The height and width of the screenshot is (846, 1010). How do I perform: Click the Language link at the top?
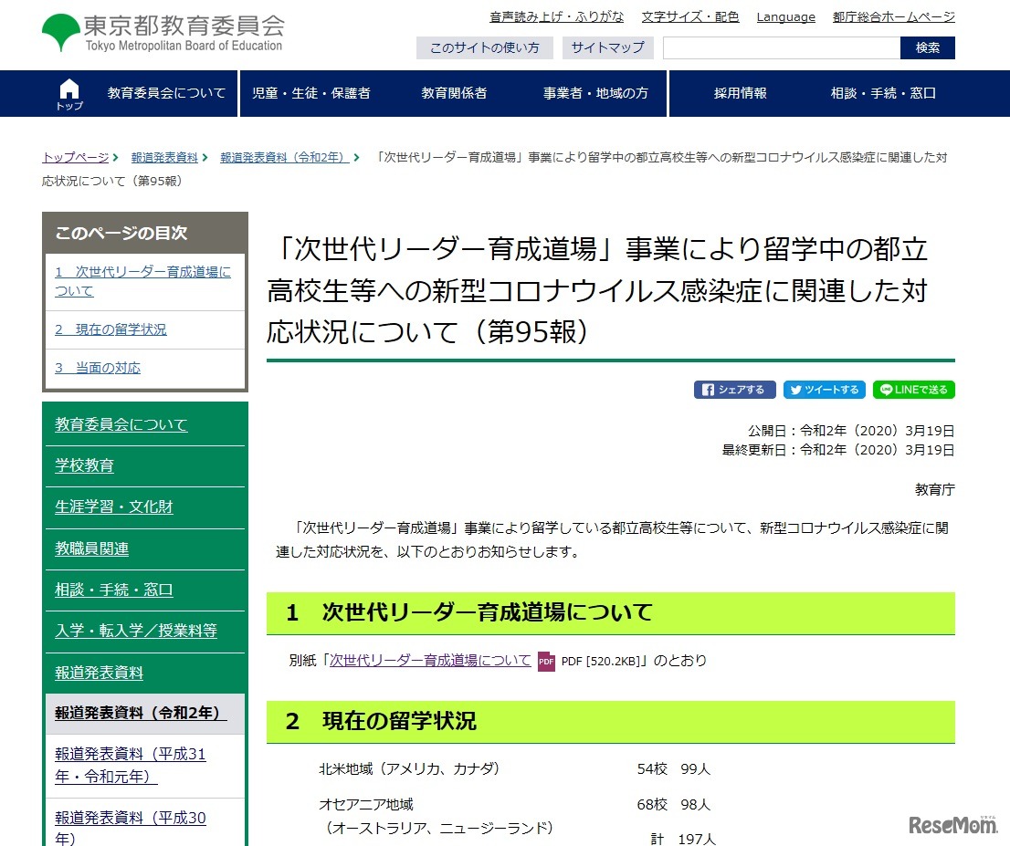click(784, 16)
